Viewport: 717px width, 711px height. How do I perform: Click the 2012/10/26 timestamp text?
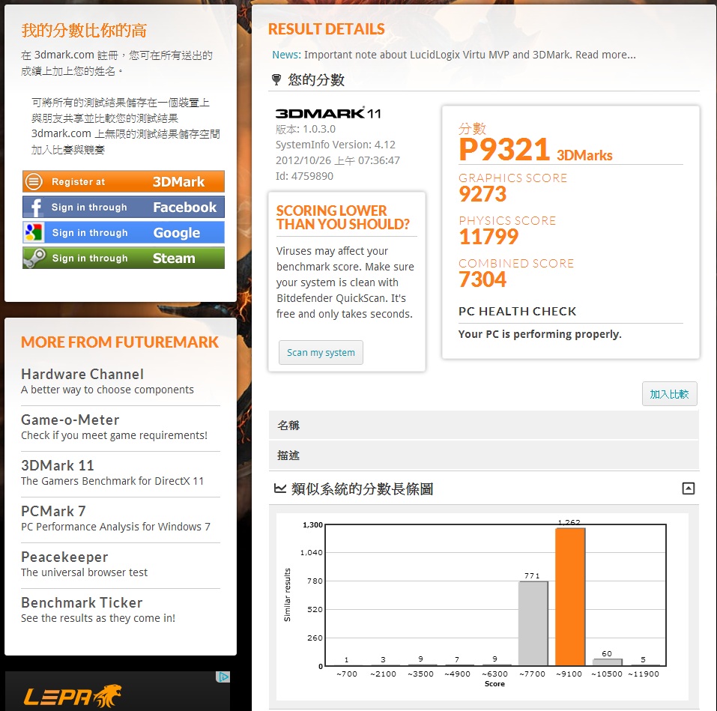tap(337, 160)
